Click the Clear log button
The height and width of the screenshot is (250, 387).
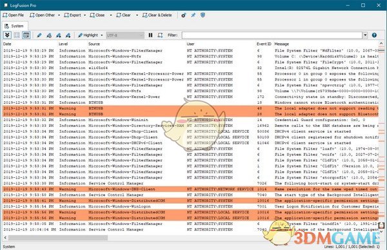[123, 15]
